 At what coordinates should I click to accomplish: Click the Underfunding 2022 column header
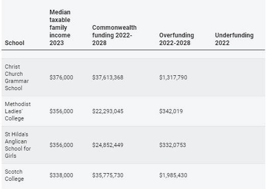pos(234,39)
